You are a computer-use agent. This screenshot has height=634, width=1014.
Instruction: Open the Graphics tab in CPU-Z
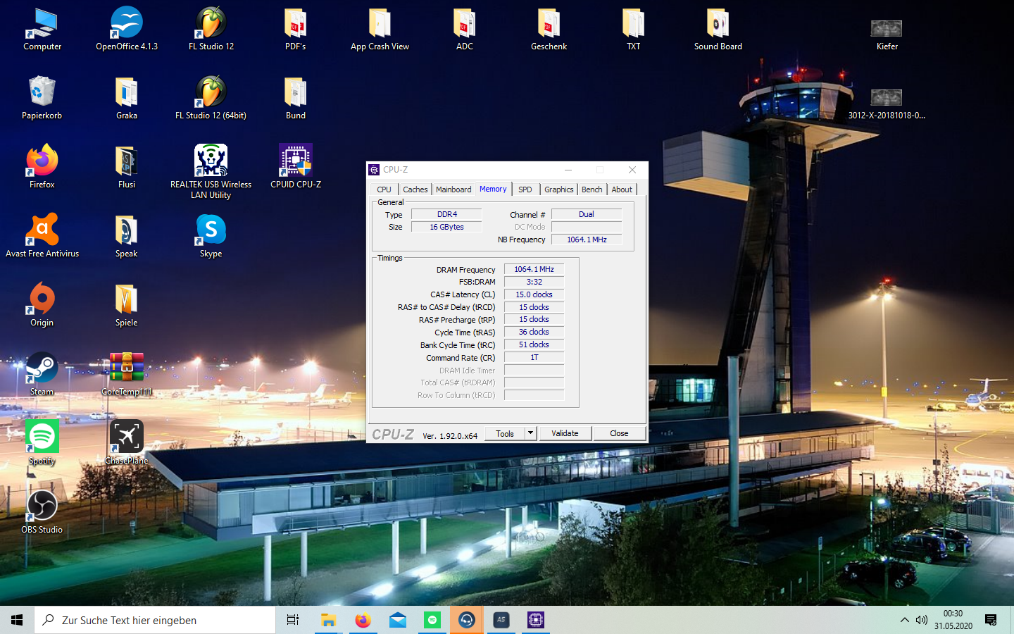tap(558, 189)
